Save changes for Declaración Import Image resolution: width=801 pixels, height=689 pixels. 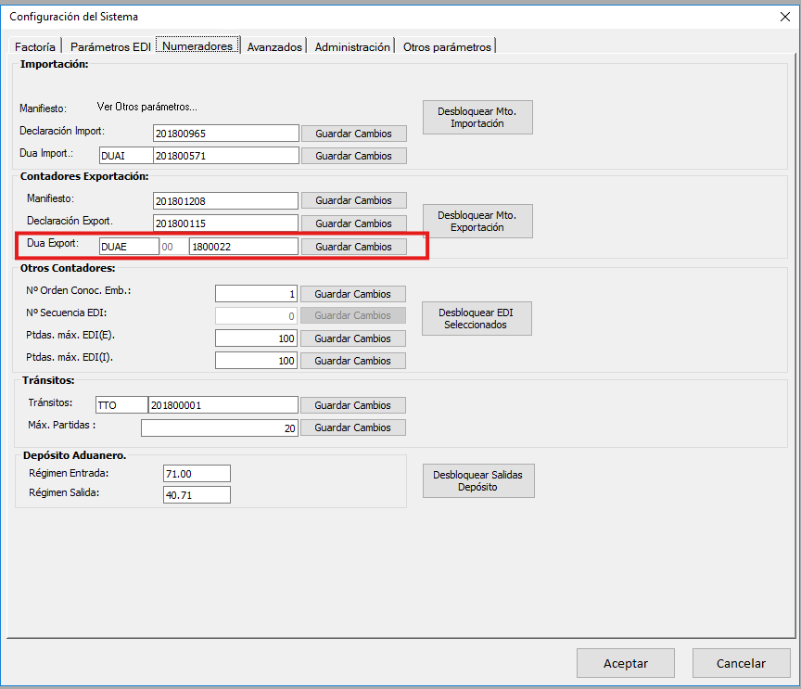click(x=353, y=133)
